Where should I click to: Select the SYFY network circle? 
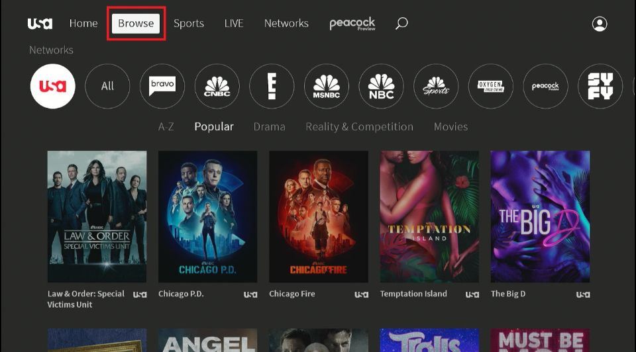coord(600,86)
